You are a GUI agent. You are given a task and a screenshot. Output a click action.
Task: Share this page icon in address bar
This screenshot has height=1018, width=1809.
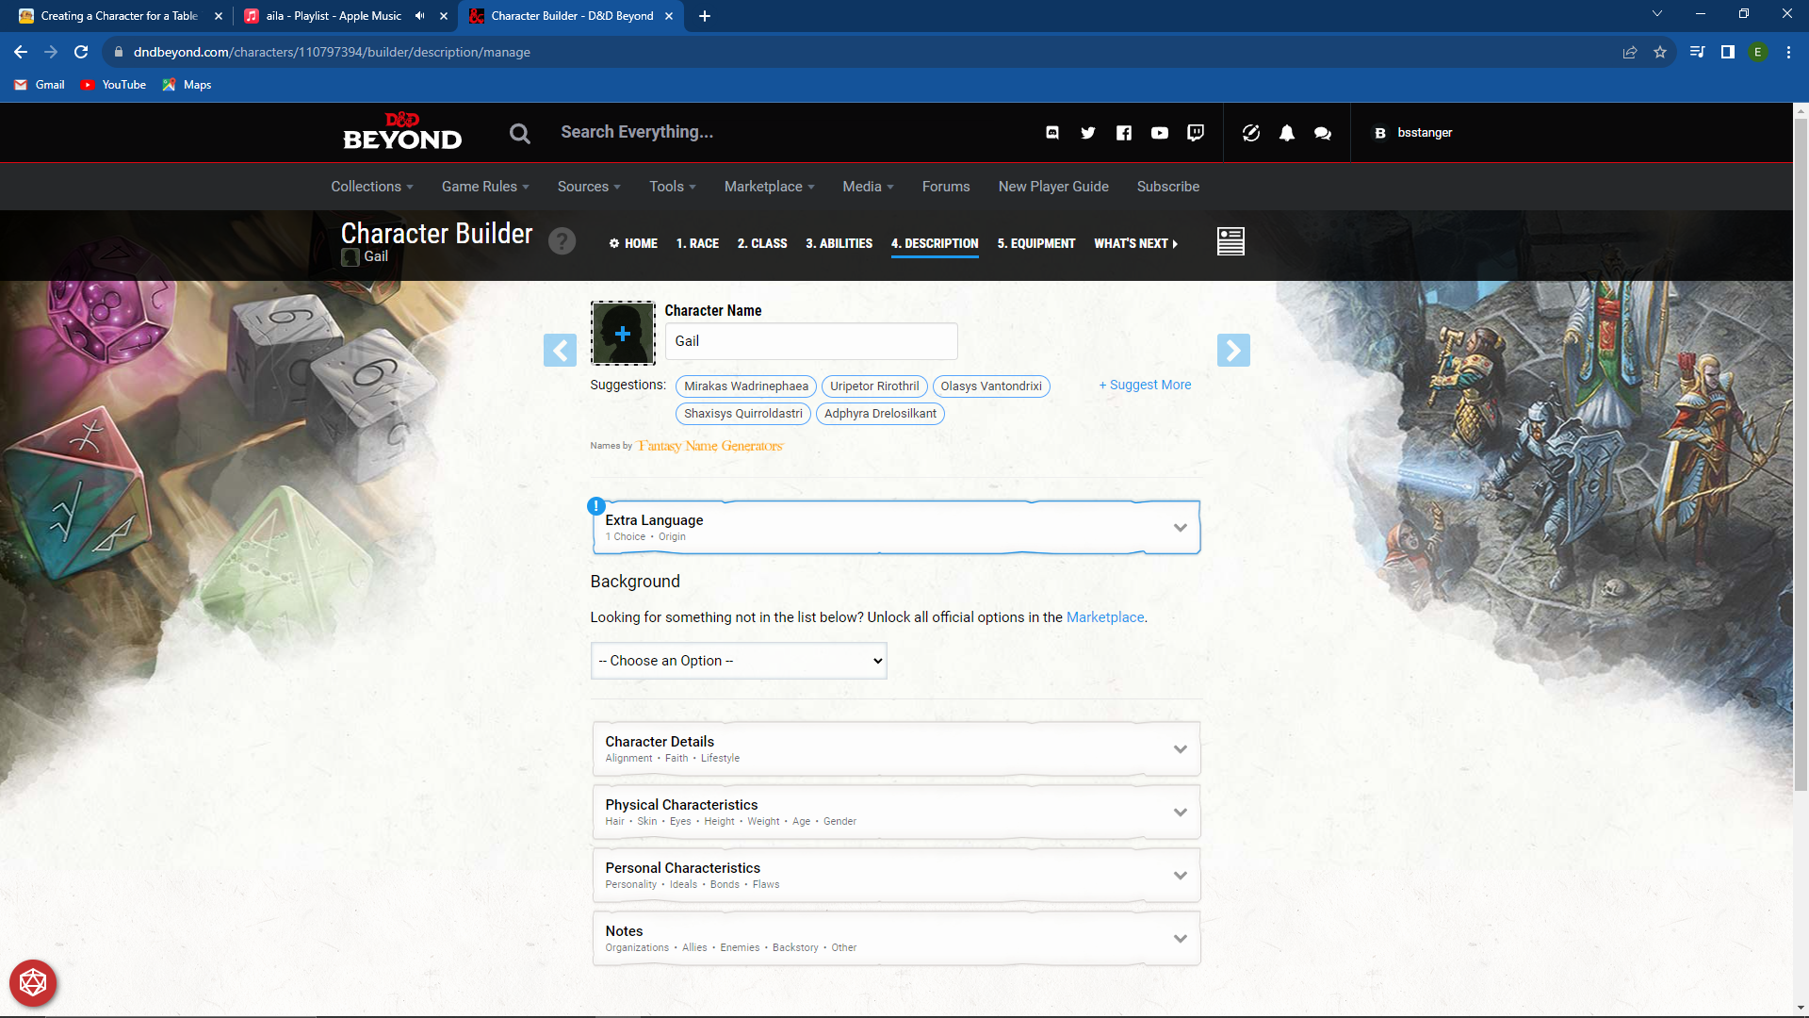pos(1630,52)
